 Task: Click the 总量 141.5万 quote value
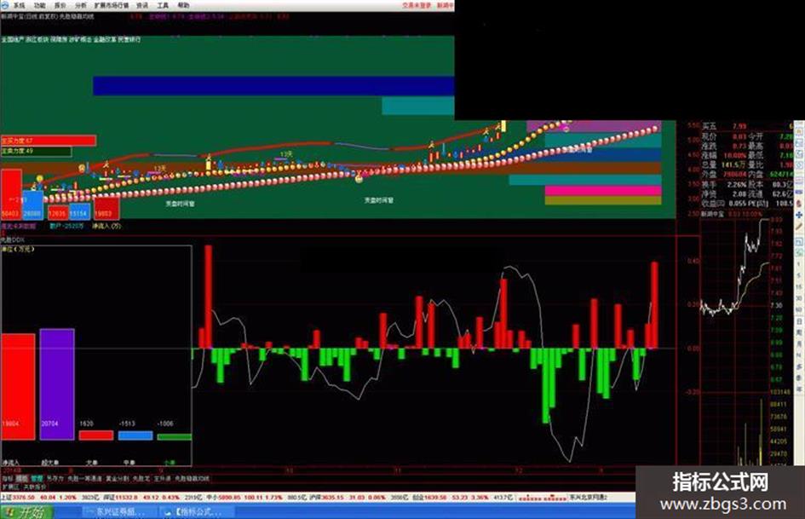pos(733,164)
